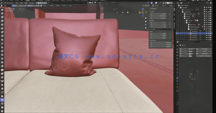Open the Sculpt menu in viewport header
This screenshot has width=216, height=113.
pyautogui.click(x=21, y=3)
